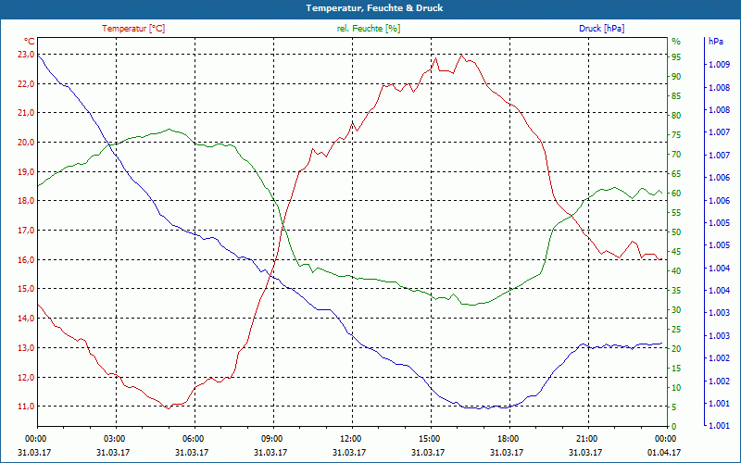Click the '25' humidity axis value

(676, 329)
